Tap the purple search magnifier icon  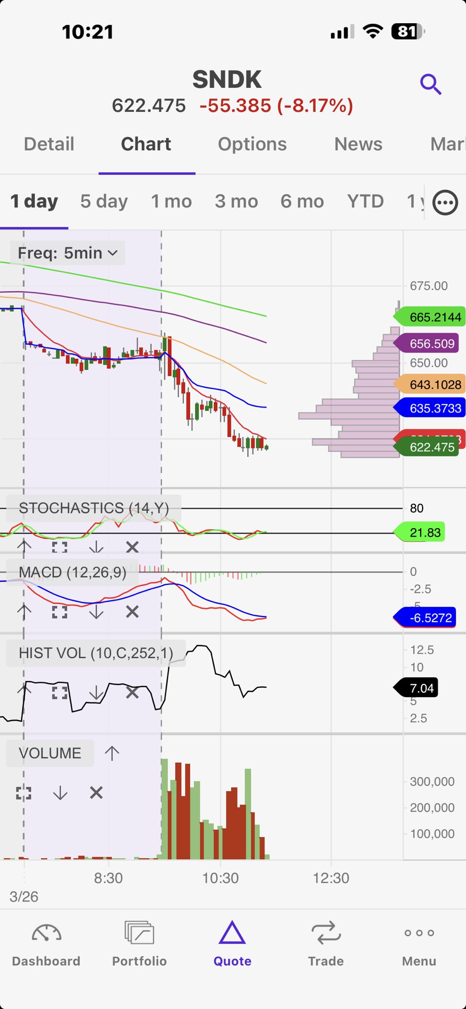[x=431, y=84]
